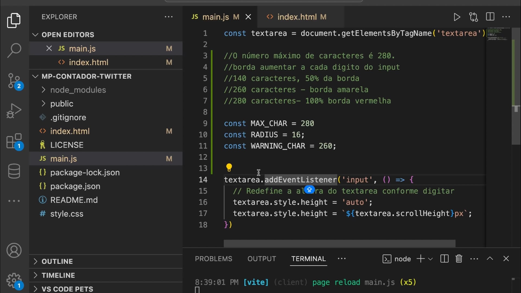Open the new terminal launch profile dropdown
The image size is (521, 293).
430,259
